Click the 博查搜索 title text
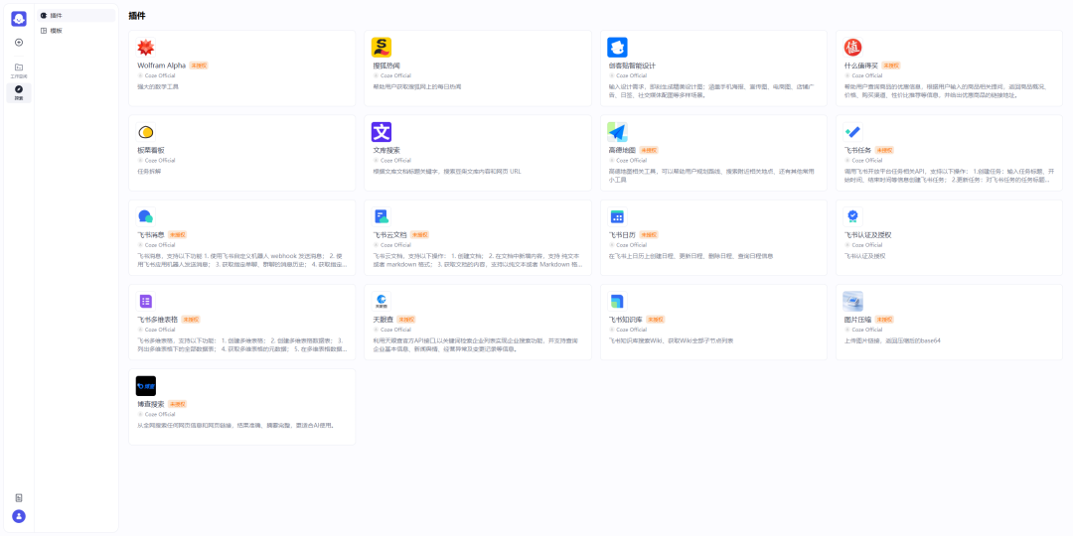 click(x=151, y=404)
